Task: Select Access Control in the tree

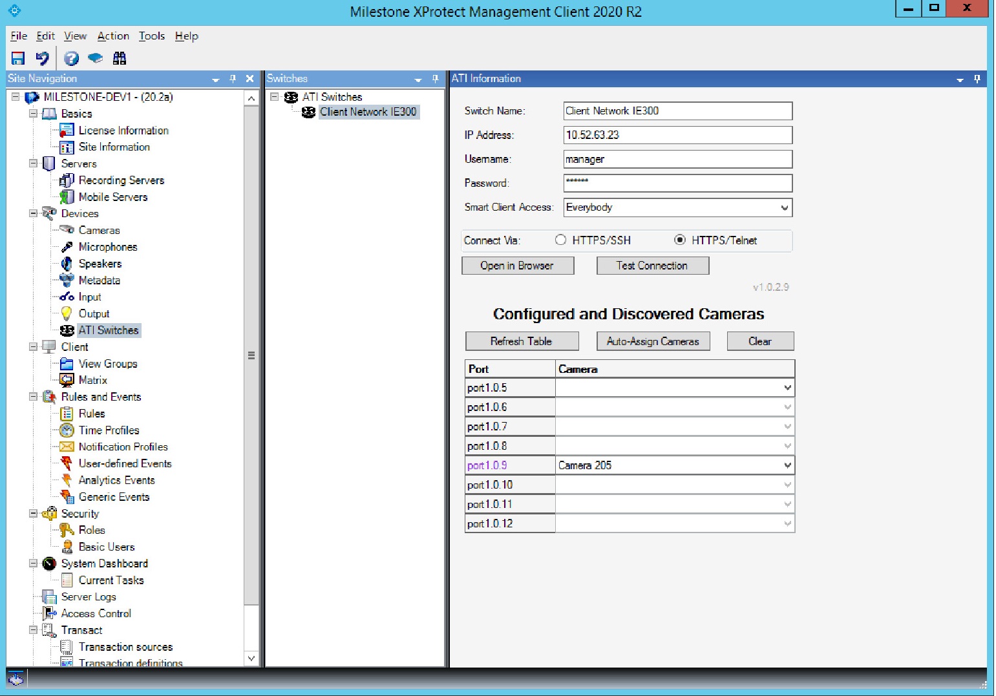Action: pyautogui.click(x=96, y=614)
